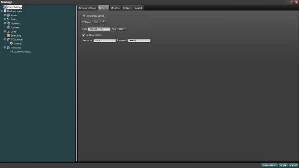Expand the Video tree node
This screenshot has height=168, width=299.
click(5, 15)
